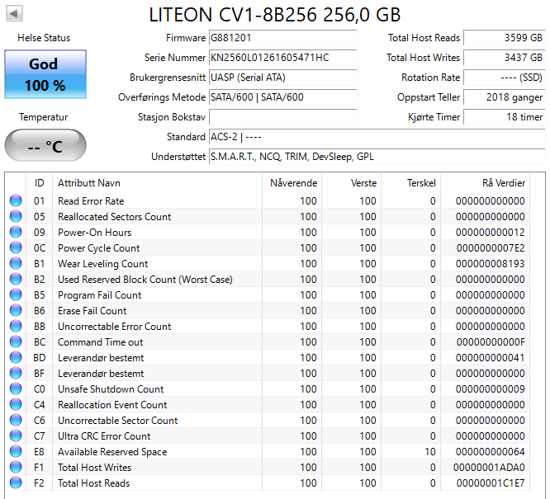Click the temperature display button
The image size is (550, 499).
coord(44,147)
